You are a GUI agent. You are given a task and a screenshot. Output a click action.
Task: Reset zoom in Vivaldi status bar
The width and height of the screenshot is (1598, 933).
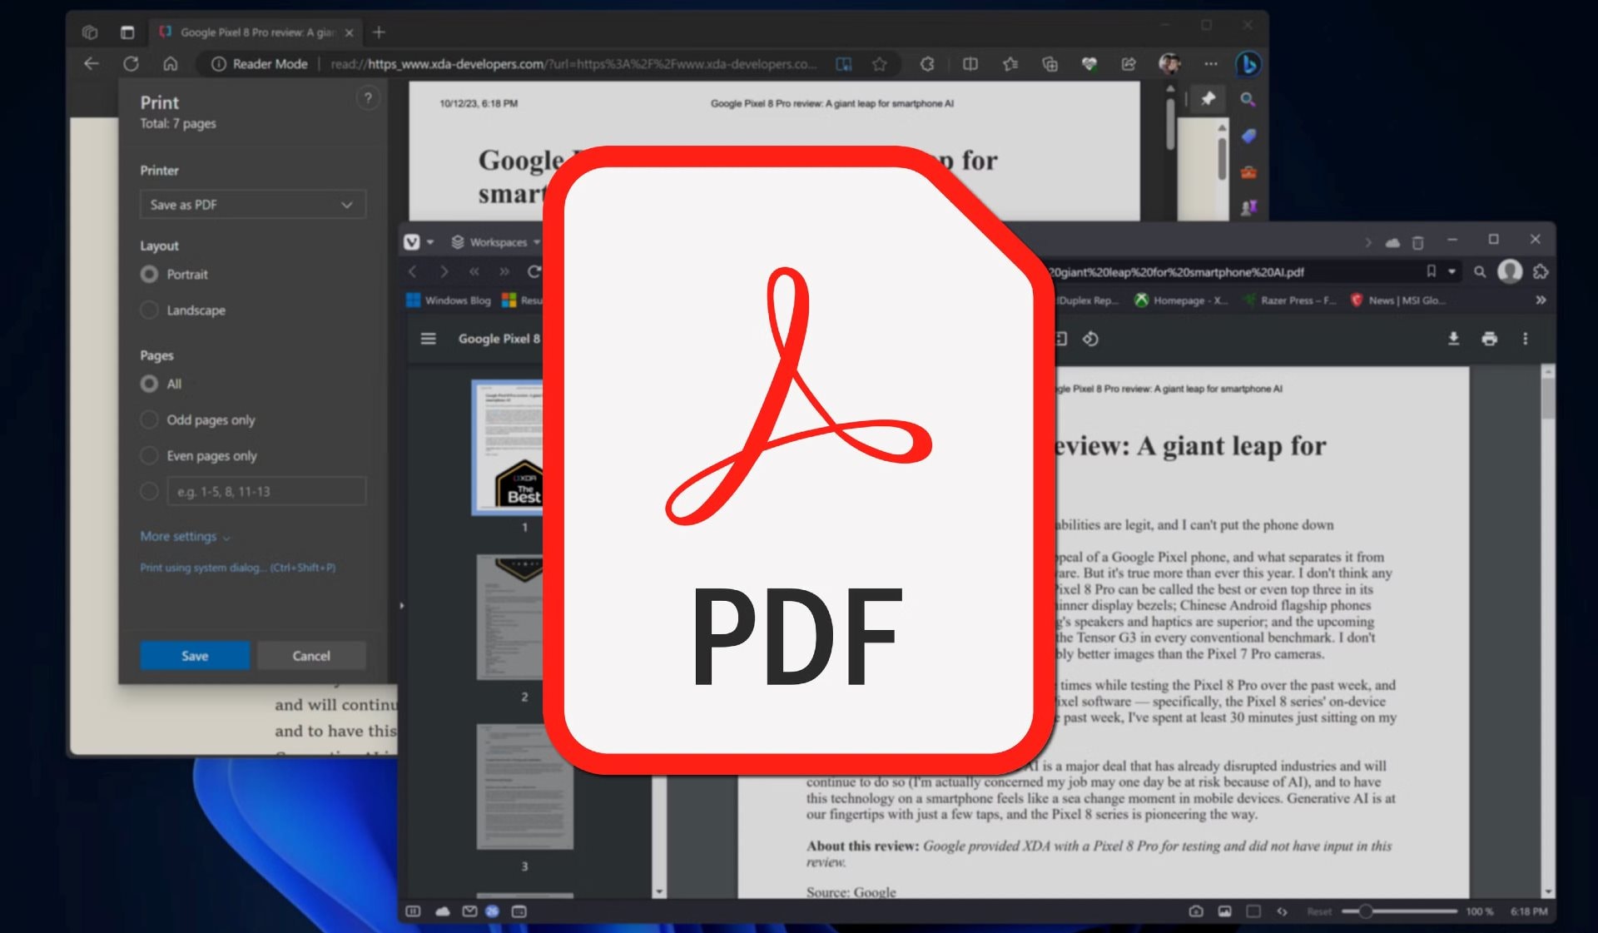click(1319, 911)
